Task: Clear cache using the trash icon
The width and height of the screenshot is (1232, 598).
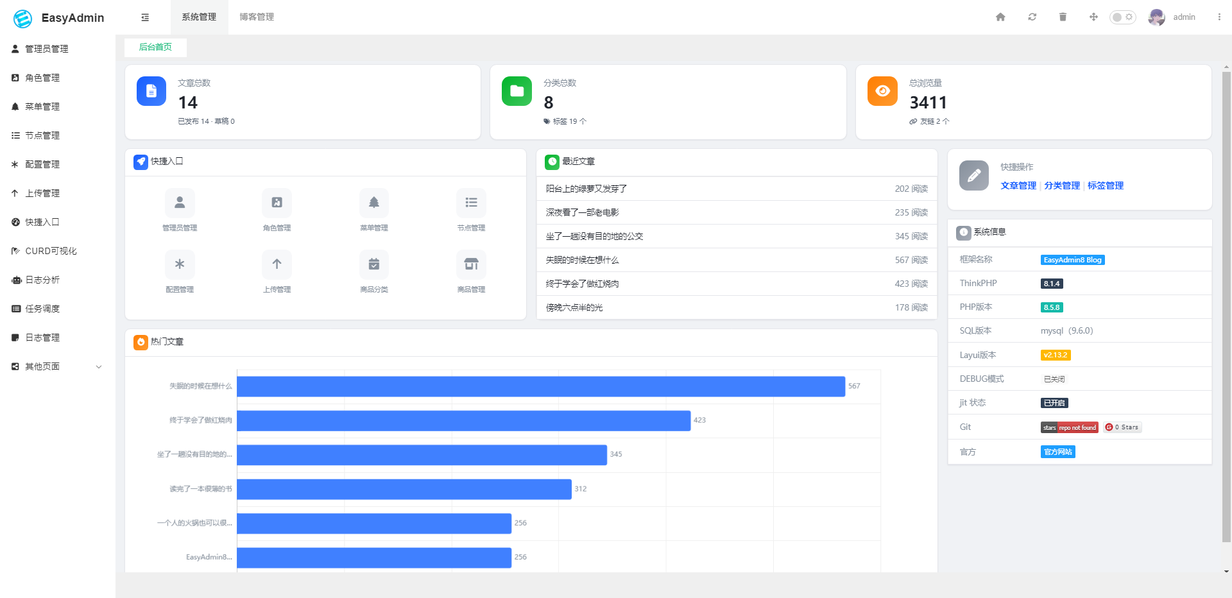Action: pyautogui.click(x=1063, y=17)
